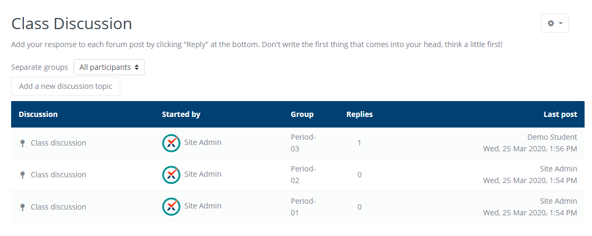Open Site Admin profile in Period-03 row
This screenshot has height=236, width=592.
tap(202, 142)
